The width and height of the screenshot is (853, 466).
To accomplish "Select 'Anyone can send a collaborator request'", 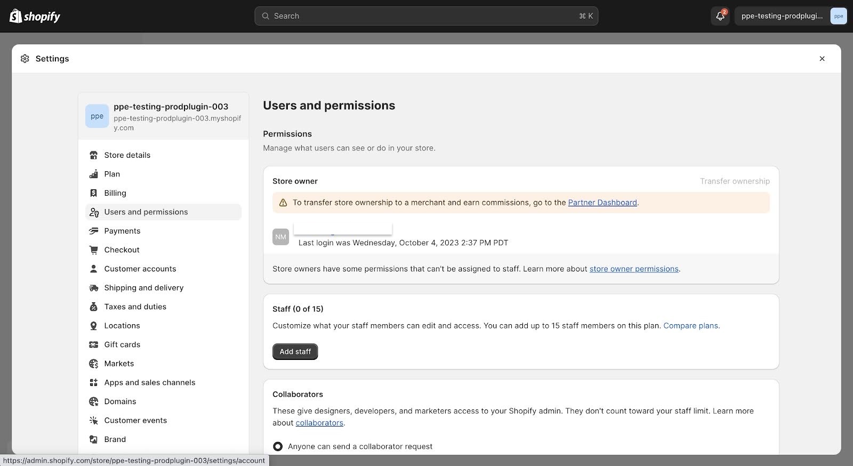I will (278, 446).
